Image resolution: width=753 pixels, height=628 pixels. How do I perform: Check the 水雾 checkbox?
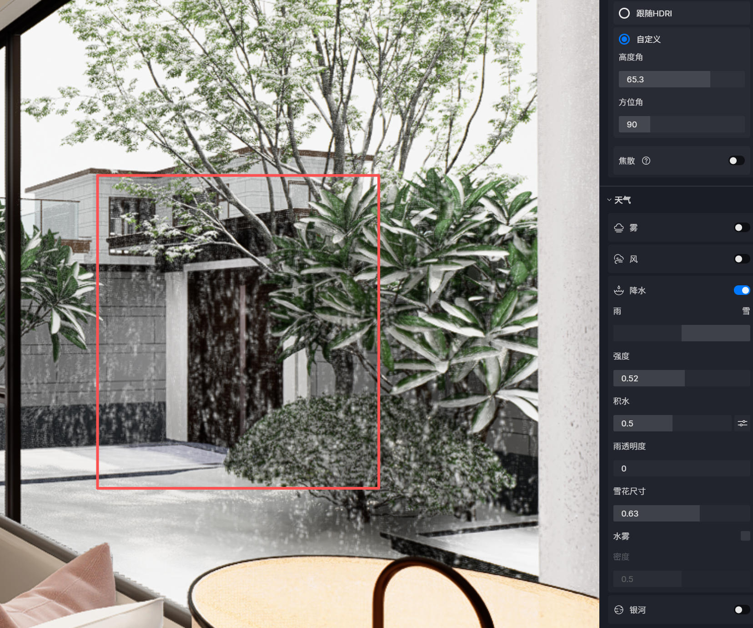(745, 536)
